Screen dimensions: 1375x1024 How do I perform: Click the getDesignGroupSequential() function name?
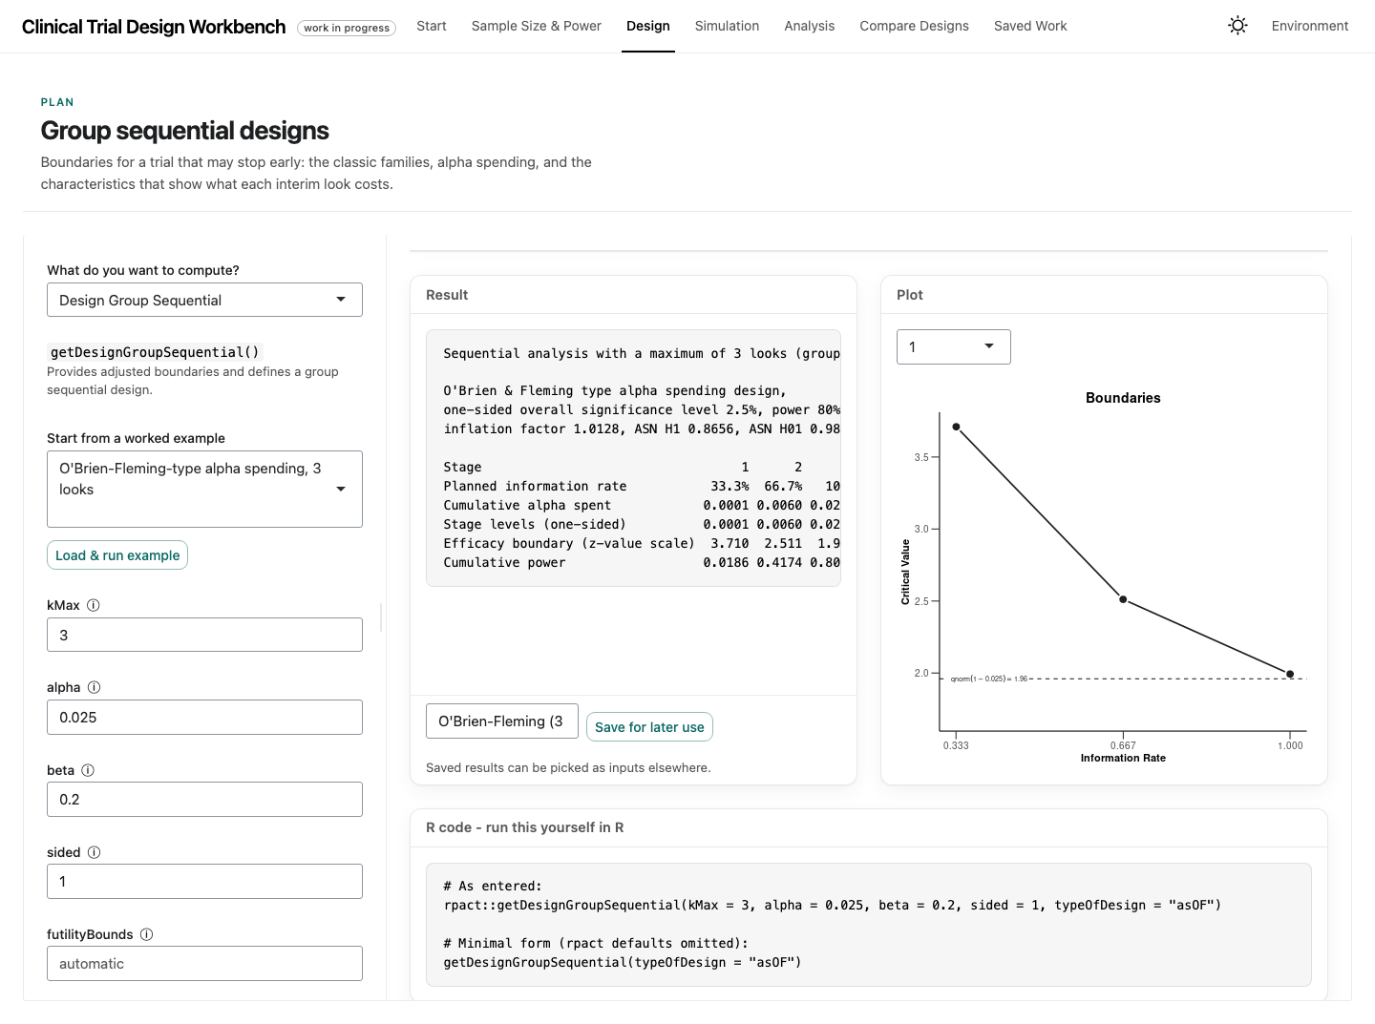pos(155,352)
